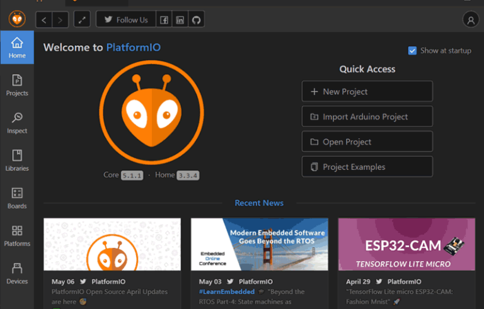Screen dimensions: 484x309
Task: Click the Quick Access heading
Action: 367,69
